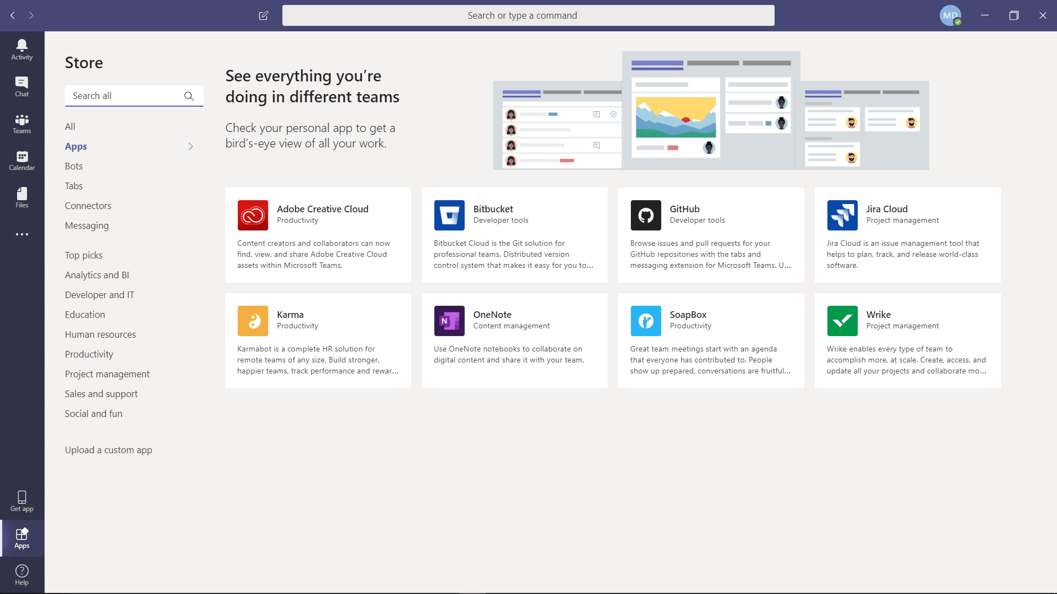Click 'Use OneNote notebooks' description
1057x594 pixels.
509,354
